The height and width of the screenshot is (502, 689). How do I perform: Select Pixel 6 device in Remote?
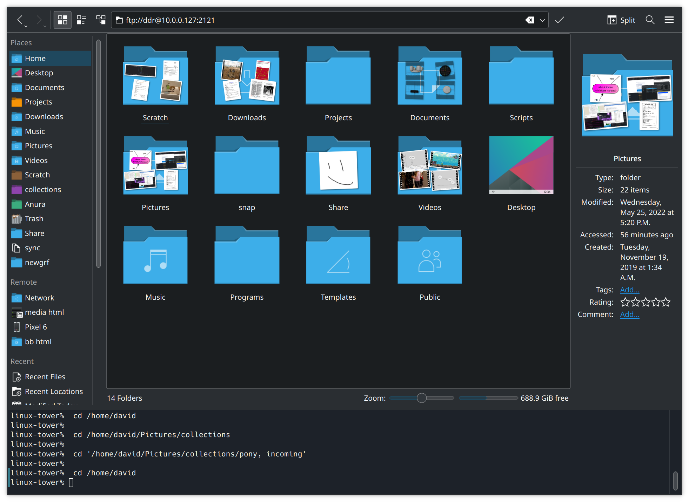click(x=35, y=327)
